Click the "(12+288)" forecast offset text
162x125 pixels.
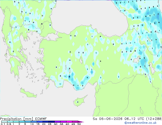[x=154, y=119]
